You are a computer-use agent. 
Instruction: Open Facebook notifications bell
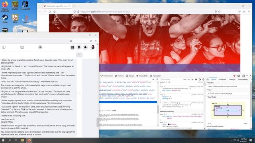click(85, 47)
